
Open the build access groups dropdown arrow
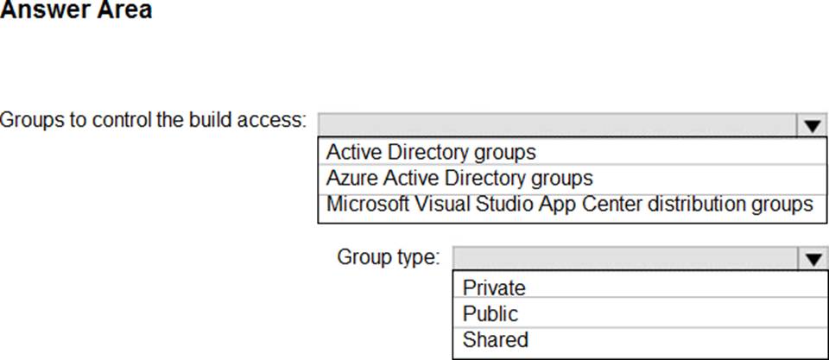811,126
